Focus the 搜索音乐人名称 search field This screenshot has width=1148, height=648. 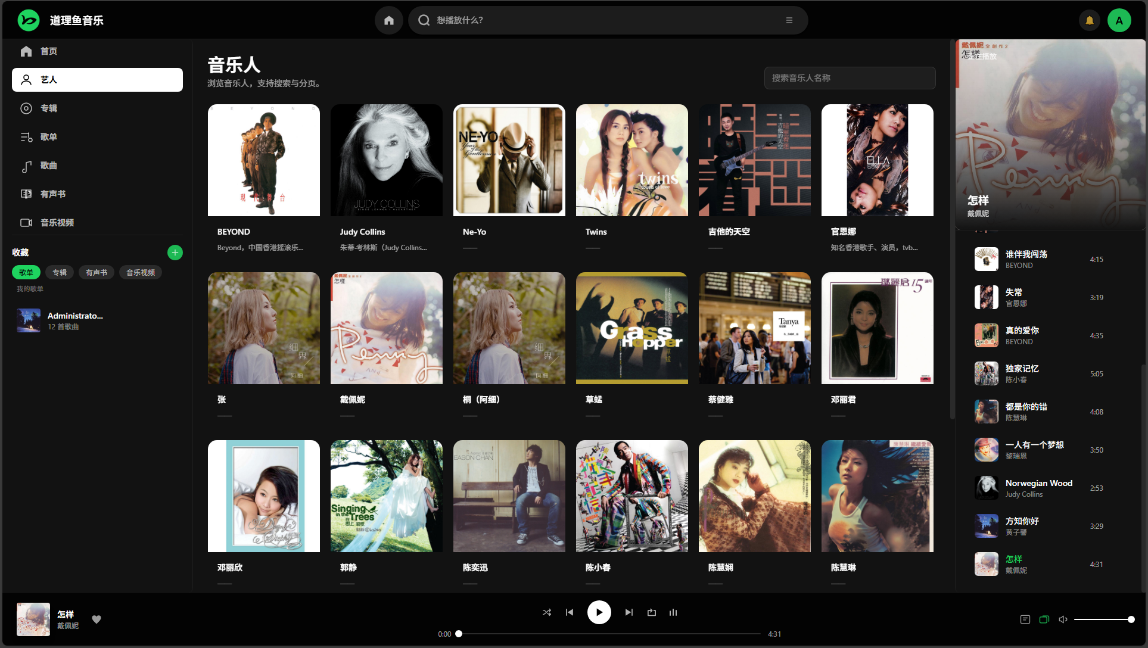(x=849, y=78)
